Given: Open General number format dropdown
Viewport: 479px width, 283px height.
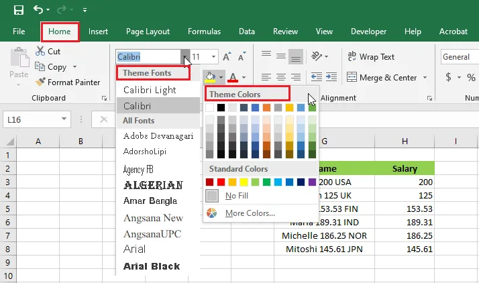Looking at the screenshot, I should [x=460, y=57].
